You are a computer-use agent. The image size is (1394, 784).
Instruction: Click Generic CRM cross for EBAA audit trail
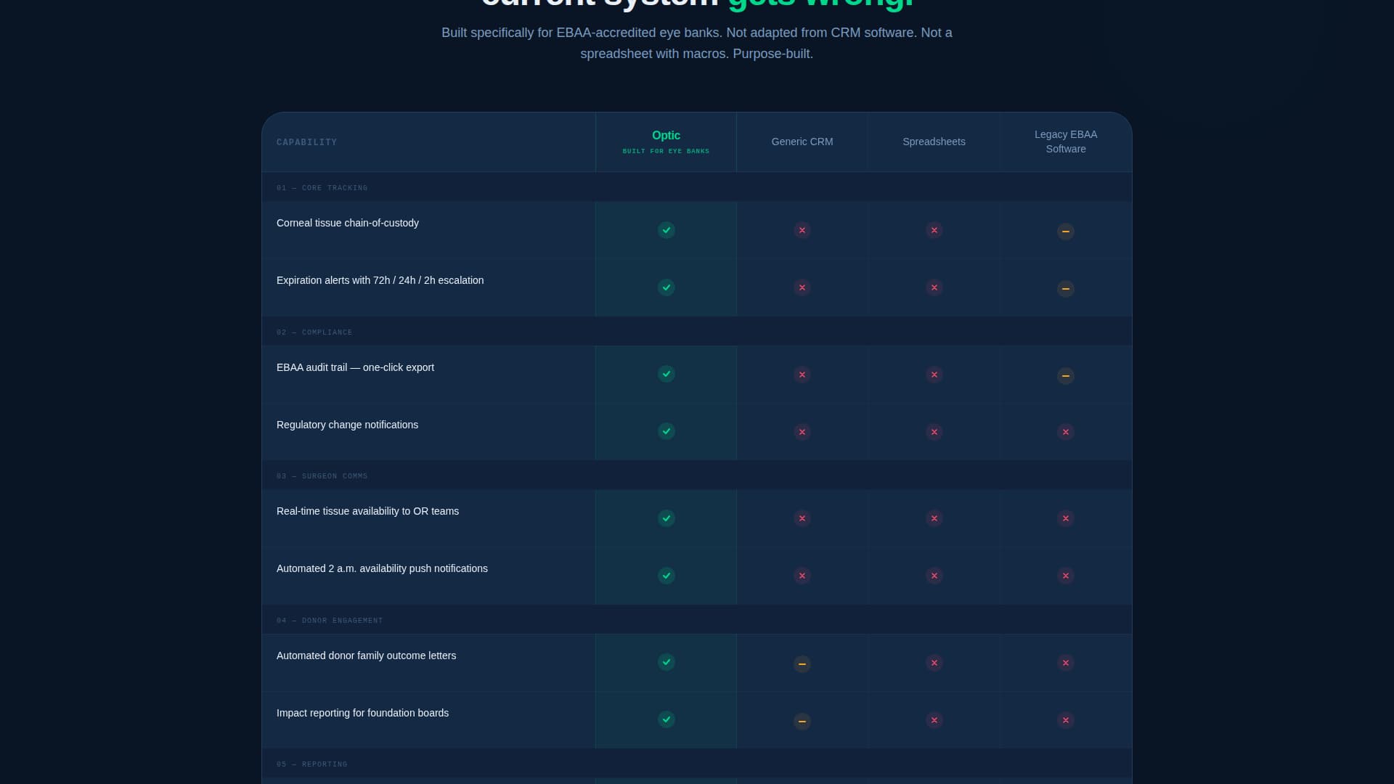tap(802, 375)
